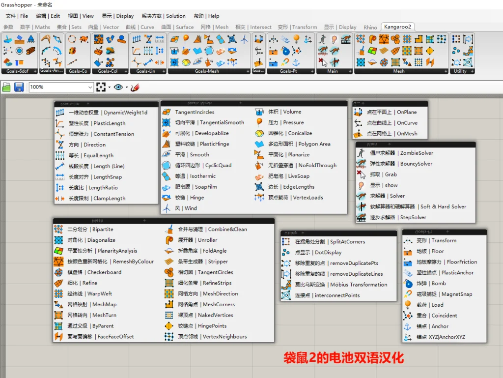Click the ConstantTension icon
503x378 pixels.
pos(60,134)
